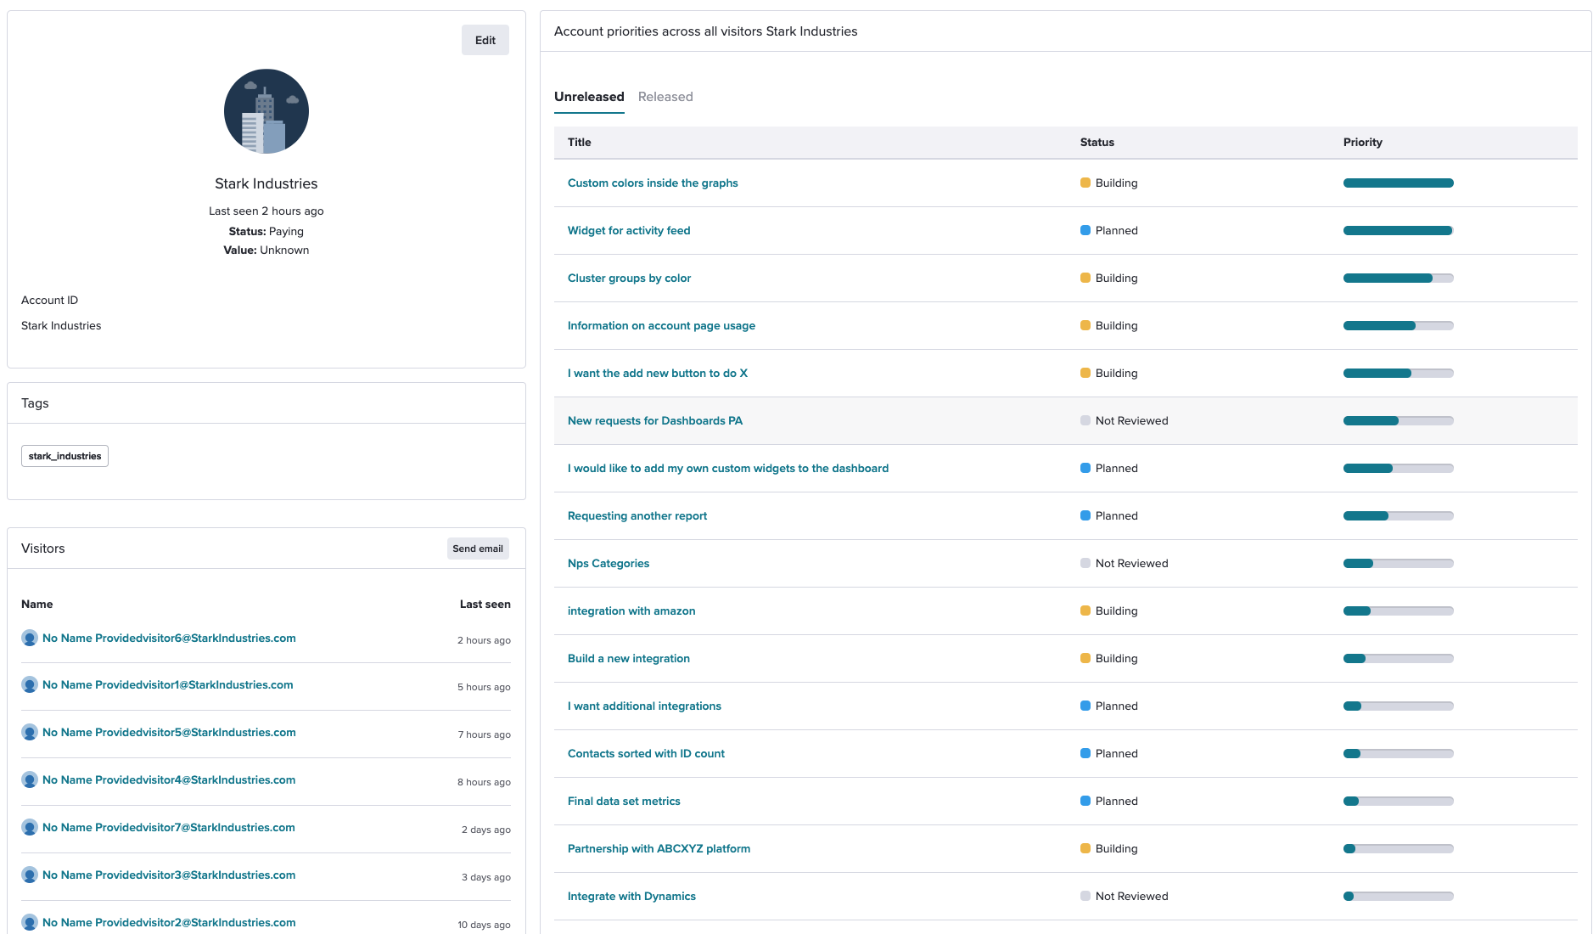1593x934 pixels.
Task: Click avatar icon for visitor7@StarkIndustries.com
Action: (30, 828)
